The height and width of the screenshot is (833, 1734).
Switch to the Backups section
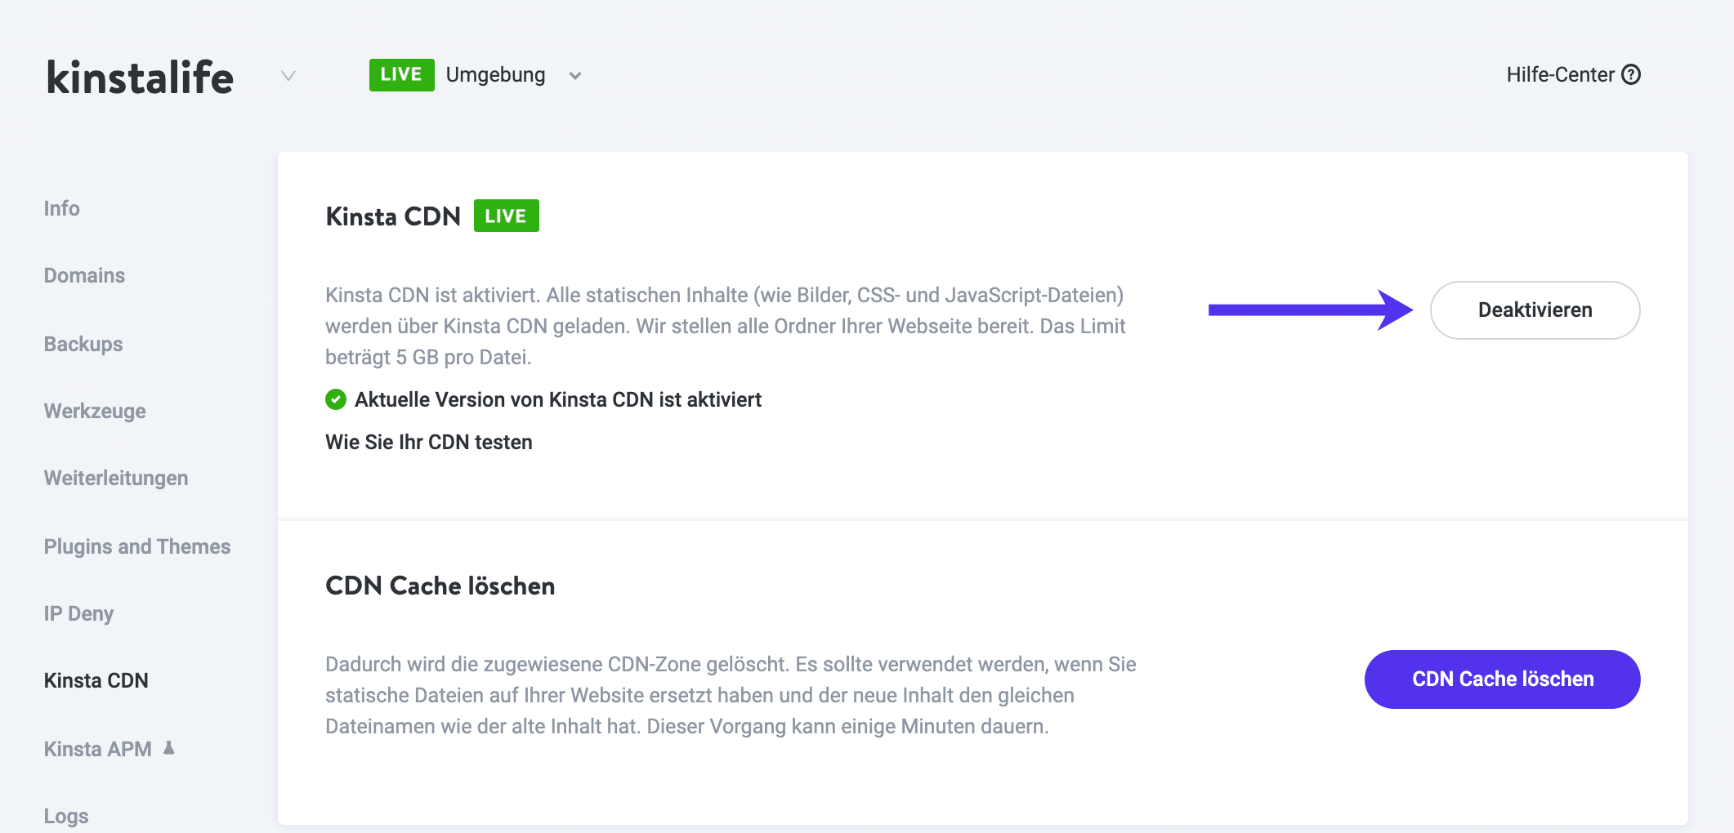(x=83, y=344)
